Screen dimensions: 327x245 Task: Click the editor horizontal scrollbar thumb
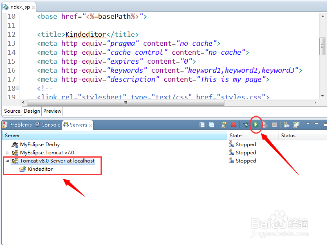click(126, 102)
